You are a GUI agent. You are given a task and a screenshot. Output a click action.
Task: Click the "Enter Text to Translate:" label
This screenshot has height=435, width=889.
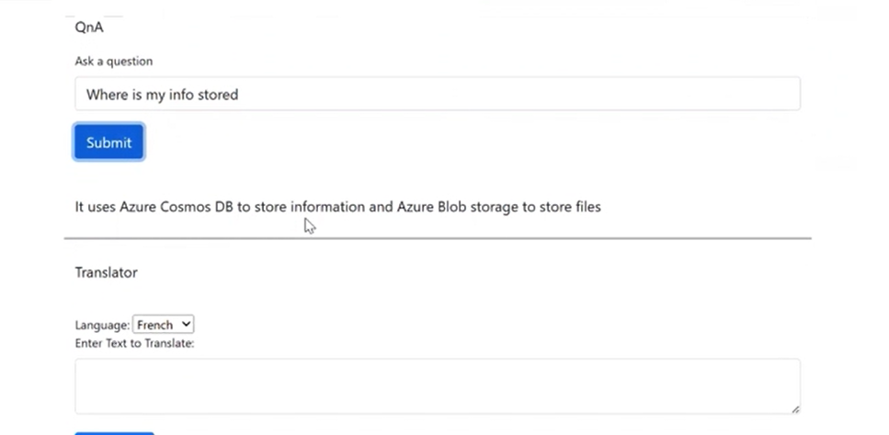pyautogui.click(x=134, y=344)
